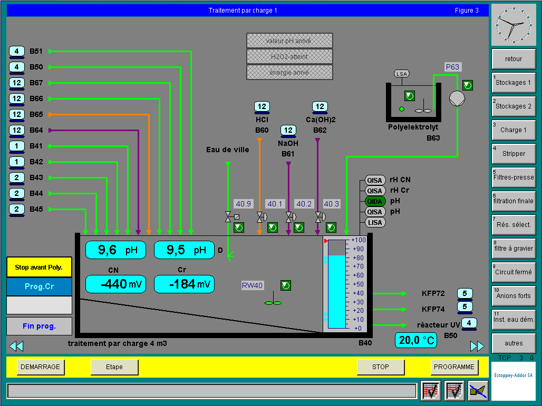Viewport: 542px width, 406px height.
Task: Toggle the green mode switch beside RW40
Action: (x=286, y=285)
